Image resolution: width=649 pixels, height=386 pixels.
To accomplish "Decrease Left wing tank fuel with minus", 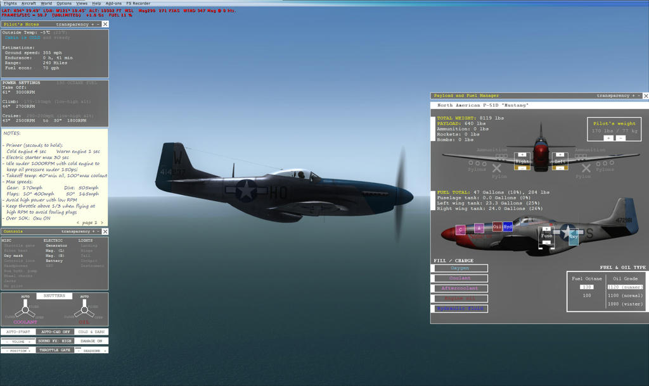I will [560, 168].
